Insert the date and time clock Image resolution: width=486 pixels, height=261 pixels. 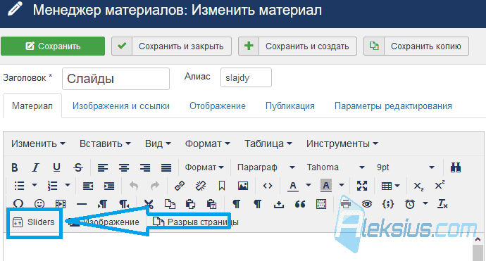(410, 204)
